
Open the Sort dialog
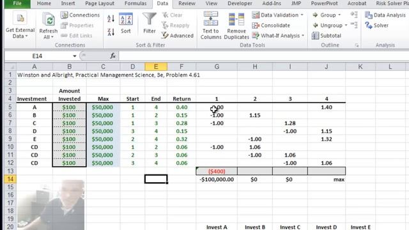pos(126,23)
